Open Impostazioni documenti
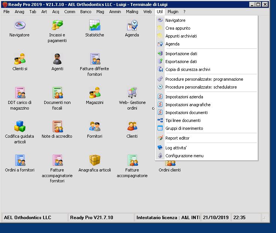The image size is (276, 233). click(207, 113)
